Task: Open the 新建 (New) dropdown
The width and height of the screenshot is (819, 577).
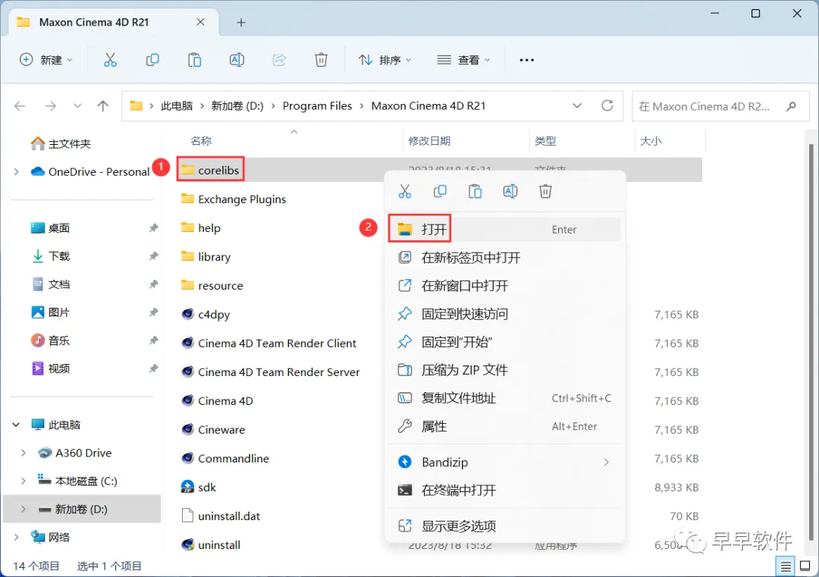Action: [x=46, y=60]
